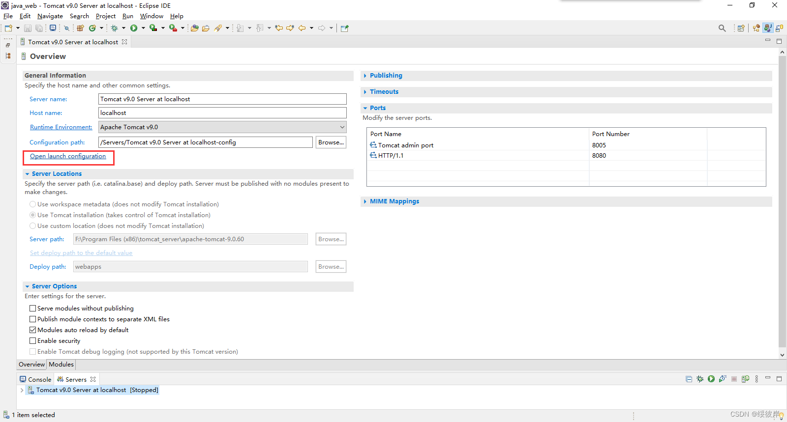Click the Pin Editor toolbar icon
The image size is (787, 422).
coord(345,28)
